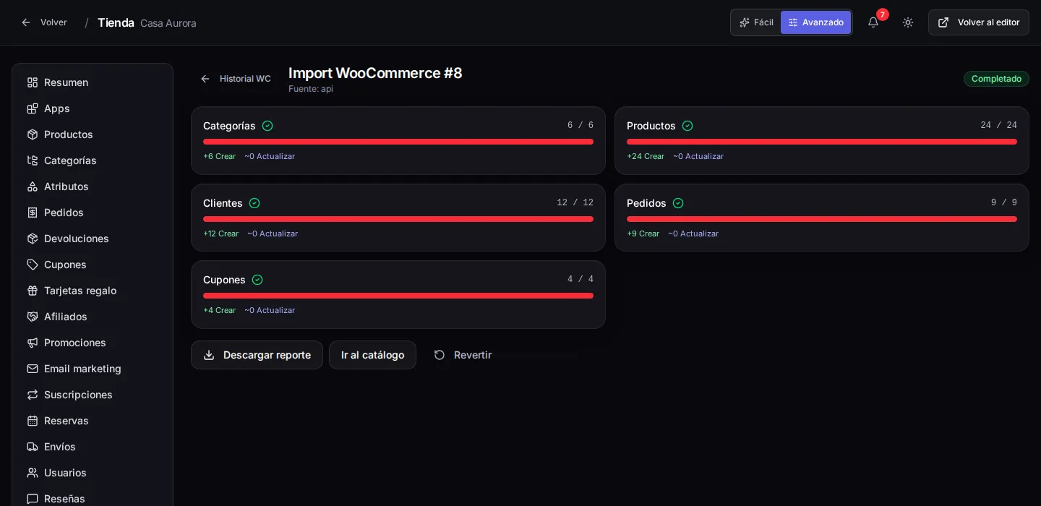Screen dimensions: 1041x506
Task: Click the Import WooCommerce #8 heading
Action: click(375, 73)
